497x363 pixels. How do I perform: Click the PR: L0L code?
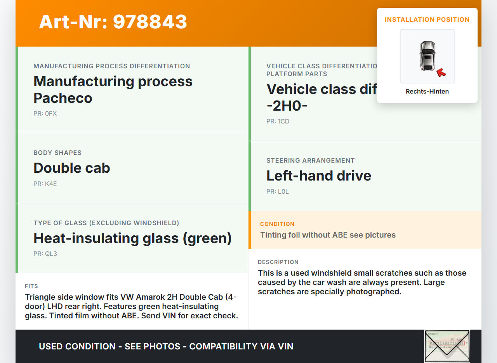tap(277, 192)
